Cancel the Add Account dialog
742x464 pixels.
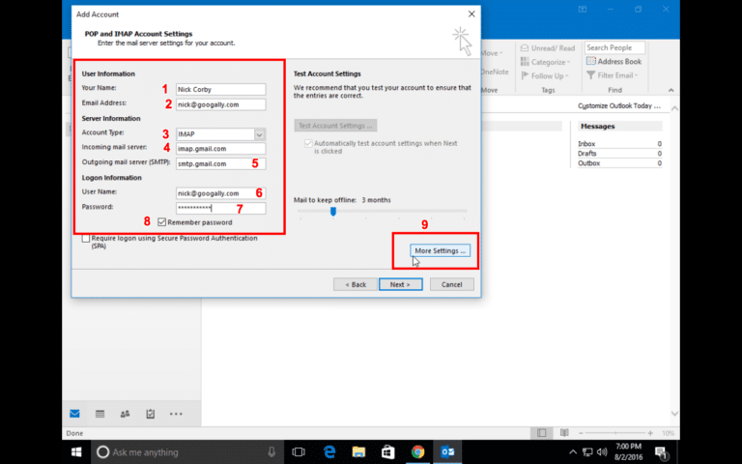tap(452, 284)
